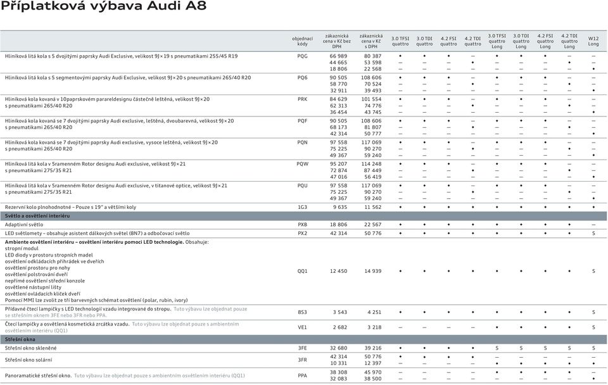Click the 'Střešní okno solární' row label

tap(28, 360)
